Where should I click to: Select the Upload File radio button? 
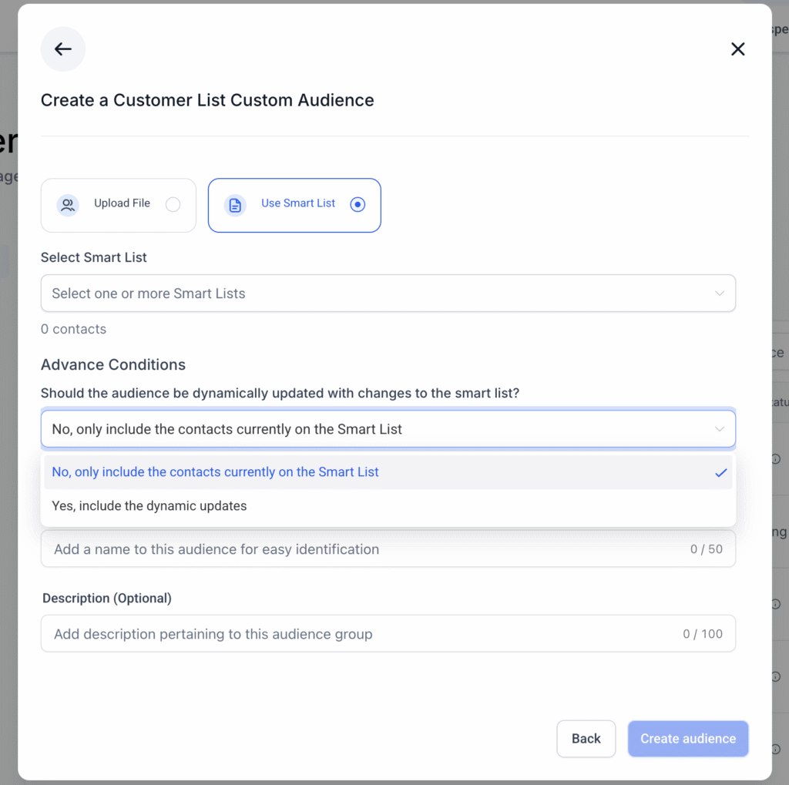click(x=173, y=204)
